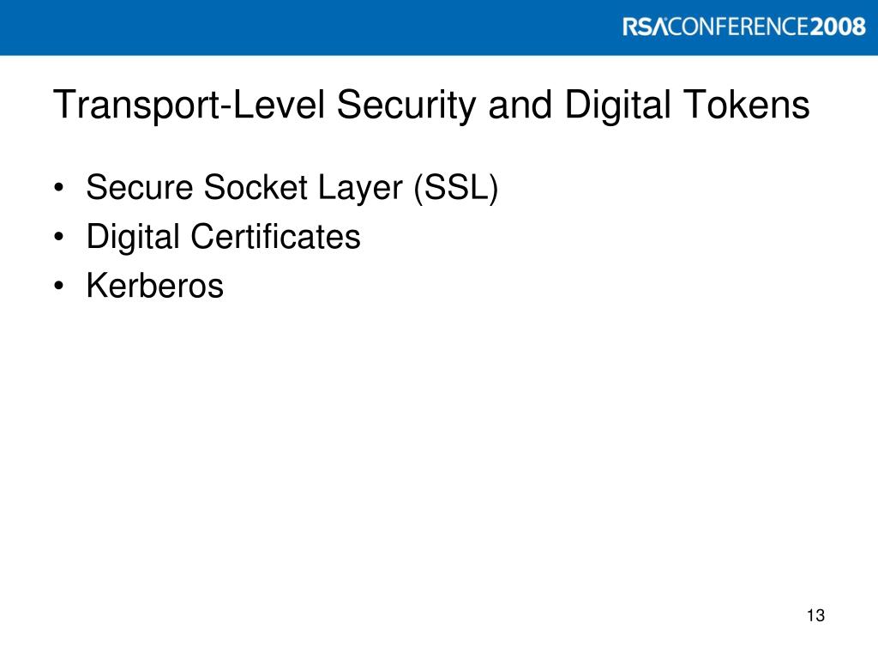Click the bullet dot before Kerberos
The image size is (878, 659).
click(x=59, y=287)
